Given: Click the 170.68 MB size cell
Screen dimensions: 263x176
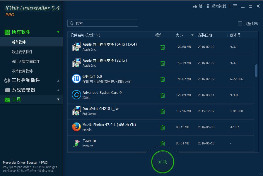Looking at the screenshot, I should point(183,47).
